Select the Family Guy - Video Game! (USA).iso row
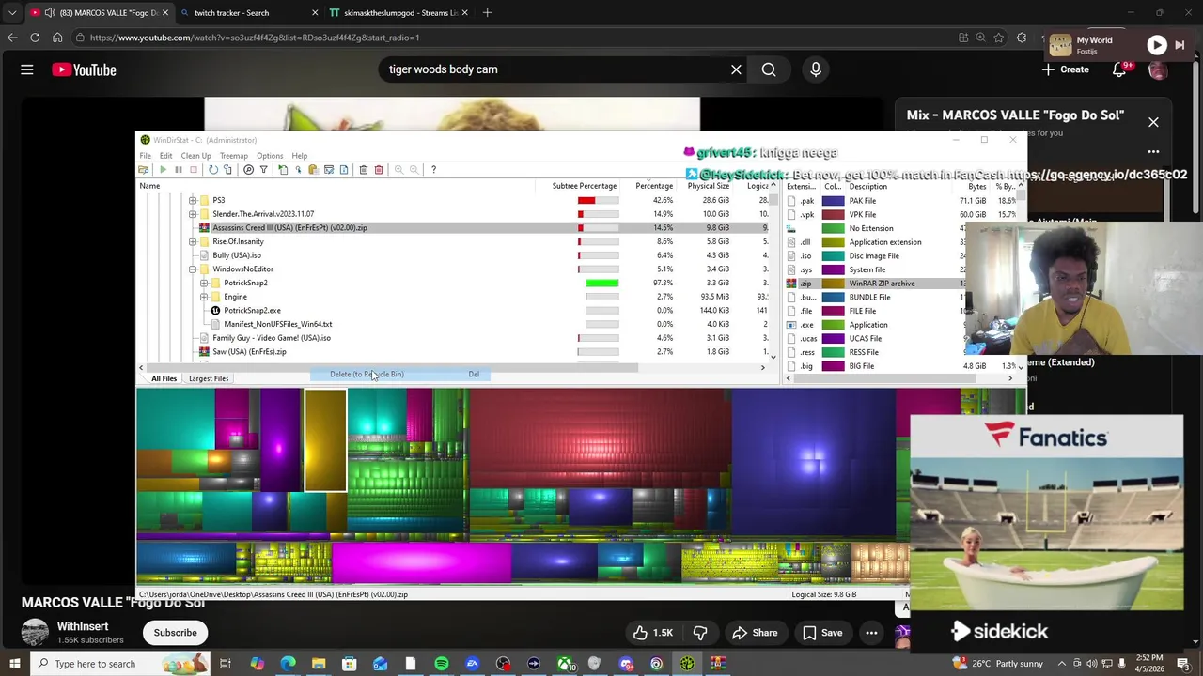The width and height of the screenshot is (1203, 676). (x=272, y=338)
